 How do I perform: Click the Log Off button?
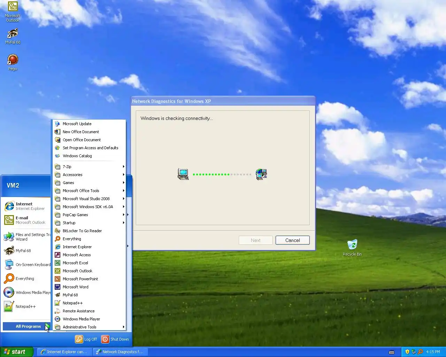(86, 339)
